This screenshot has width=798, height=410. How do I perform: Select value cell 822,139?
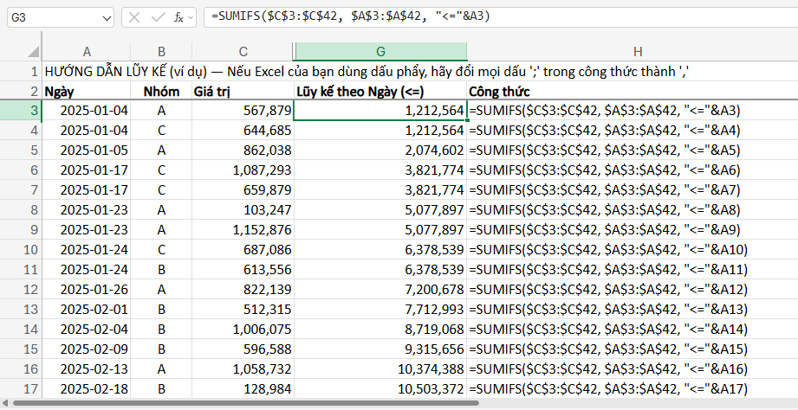243,290
